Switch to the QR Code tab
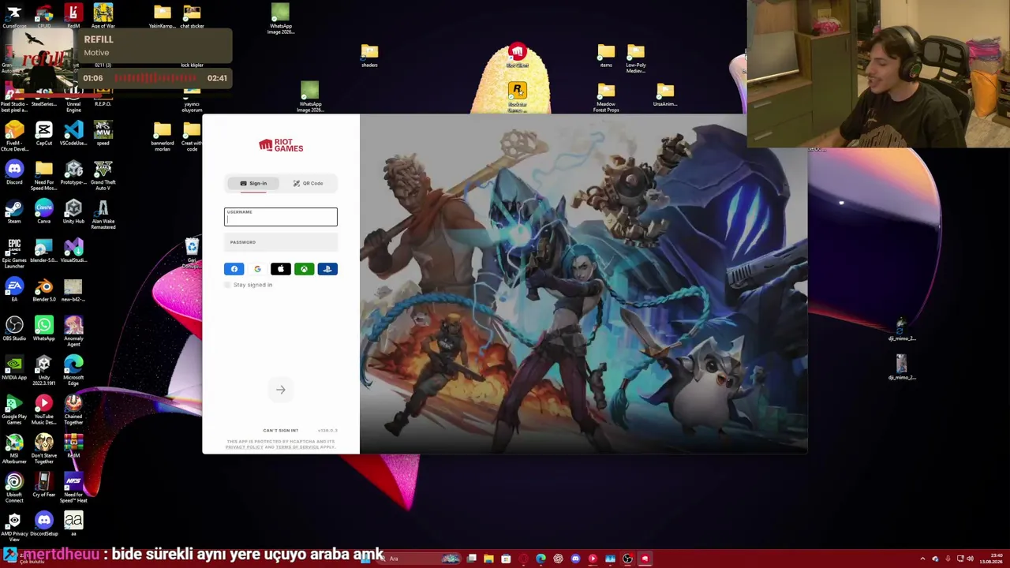This screenshot has height=568, width=1010. pyautogui.click(x=309, y=183)
